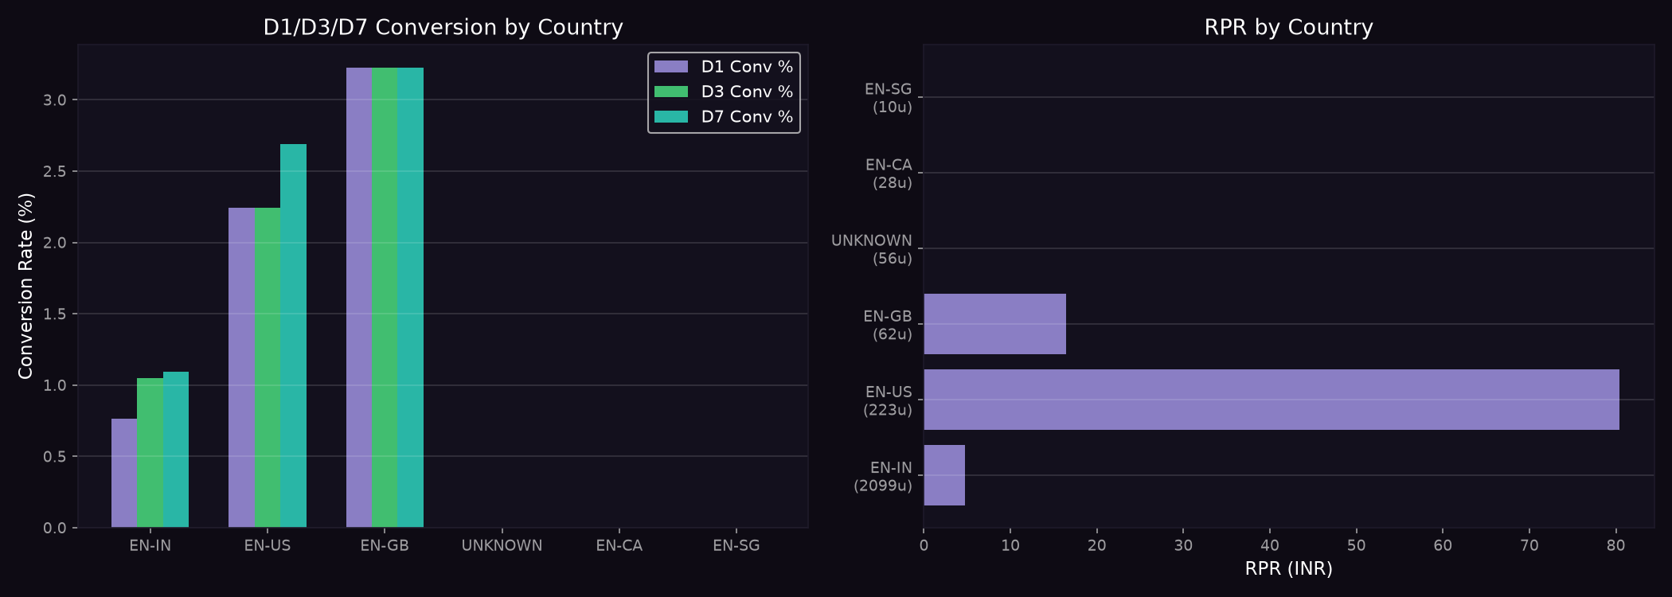Click the D7 Conv % legend text
Viewport: 1672px width, 597px height.
(x=747, y=116)
